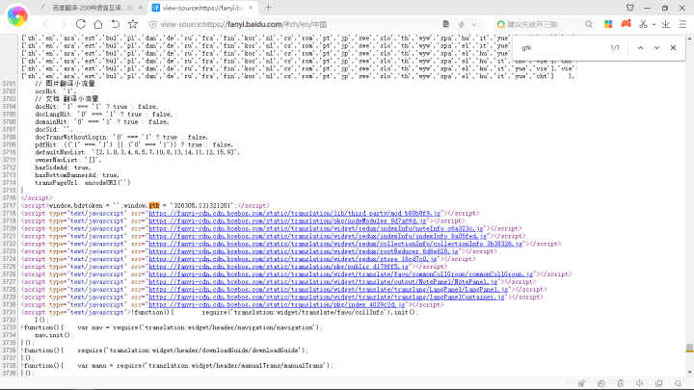Click the highlighted gtk match in line 3717

(x=154, y=206)
